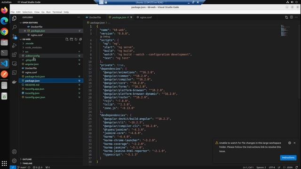
Task: Expand the .vscode folder
Action: click(x=29, y=44)
